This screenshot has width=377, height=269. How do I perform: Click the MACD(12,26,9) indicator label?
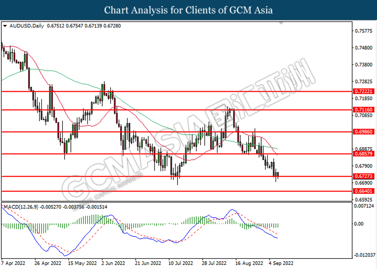pyautogui.click(x=21, y=207)
